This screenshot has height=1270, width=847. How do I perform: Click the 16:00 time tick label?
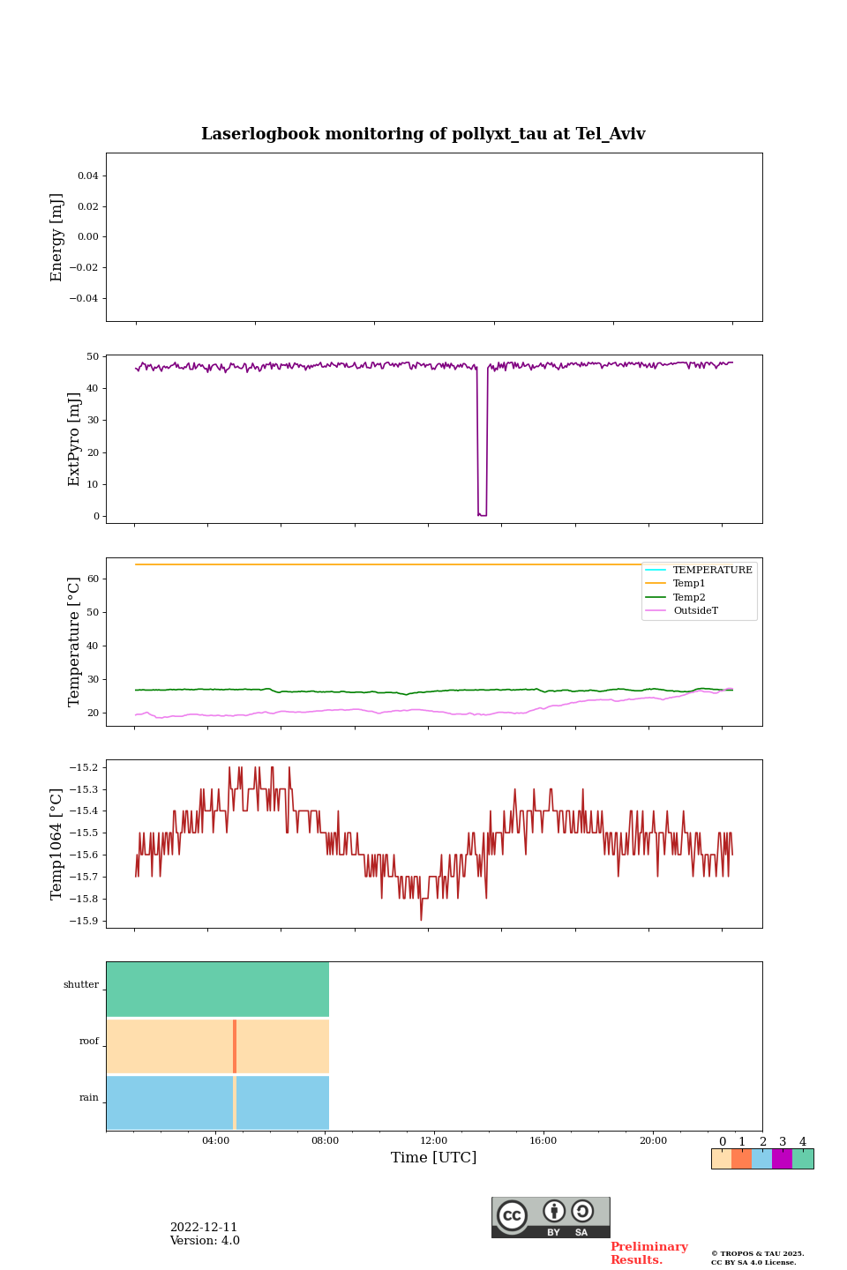coord(543,1141)
